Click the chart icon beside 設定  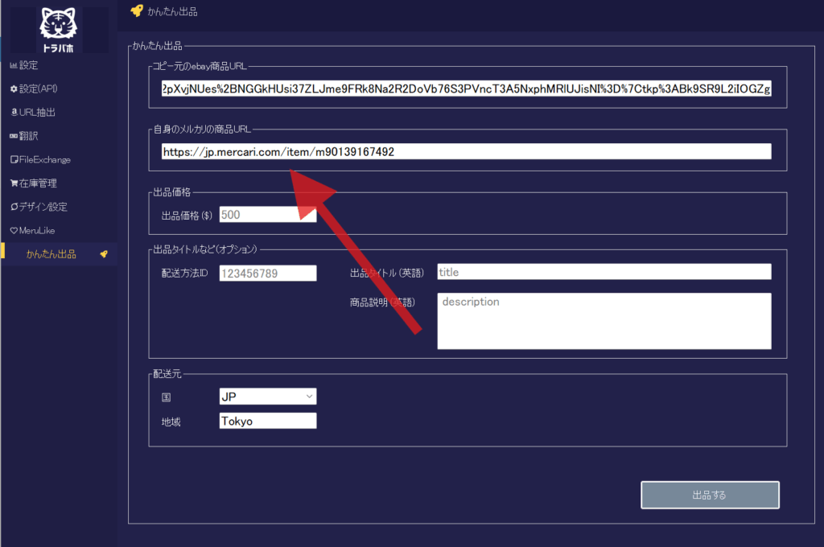coord(13,65)
